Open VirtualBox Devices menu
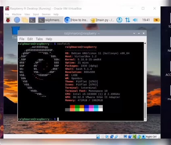The height and width of the screenshot is (145, 171). pyautogui.click(x=46, y=14)
